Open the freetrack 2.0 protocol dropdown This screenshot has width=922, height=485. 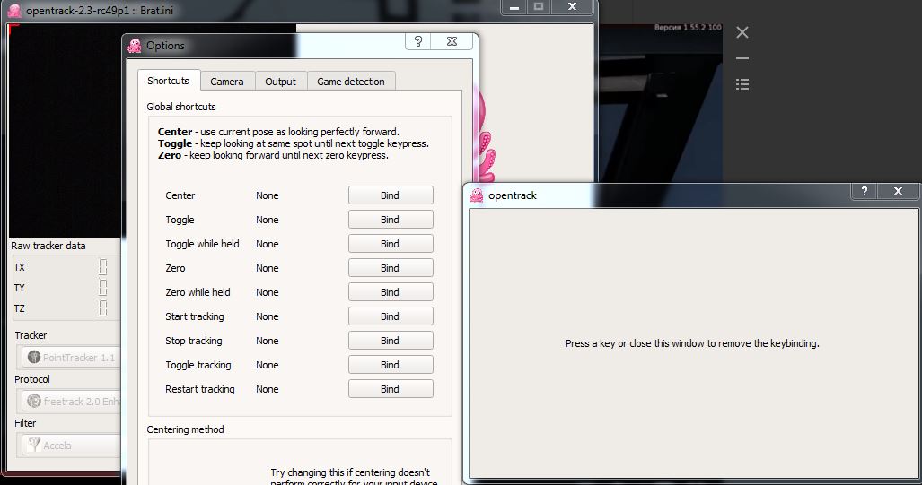click(72, 401)
